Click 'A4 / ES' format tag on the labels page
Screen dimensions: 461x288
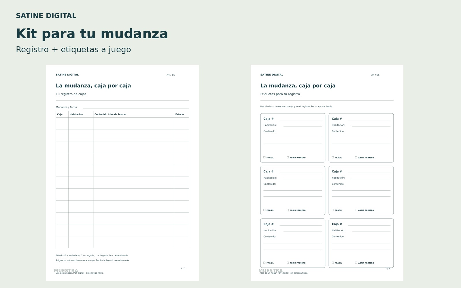(x=375, y=75)
